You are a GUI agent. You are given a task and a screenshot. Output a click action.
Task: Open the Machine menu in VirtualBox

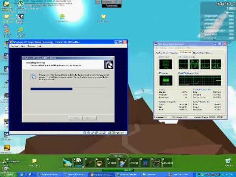click(14, 46)
